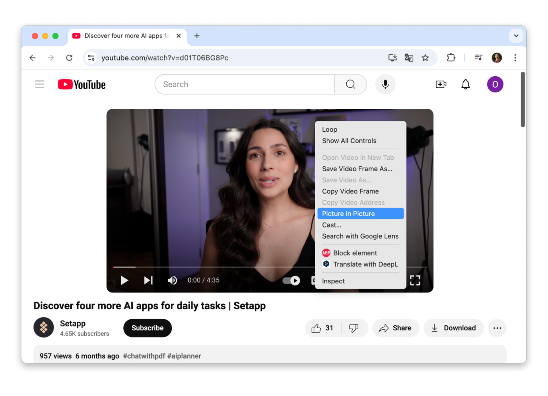Download the video
The height and width of the screenshot is (396, 548).
click(x=454, y=328)
